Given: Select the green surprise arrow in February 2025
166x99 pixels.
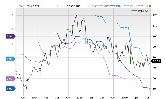Looking at the screenshot, I should pyautogui.click(x=86, y=41).
